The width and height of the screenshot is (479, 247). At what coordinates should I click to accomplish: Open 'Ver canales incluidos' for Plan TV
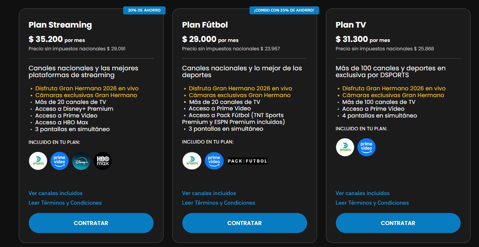tap(362, 193)
